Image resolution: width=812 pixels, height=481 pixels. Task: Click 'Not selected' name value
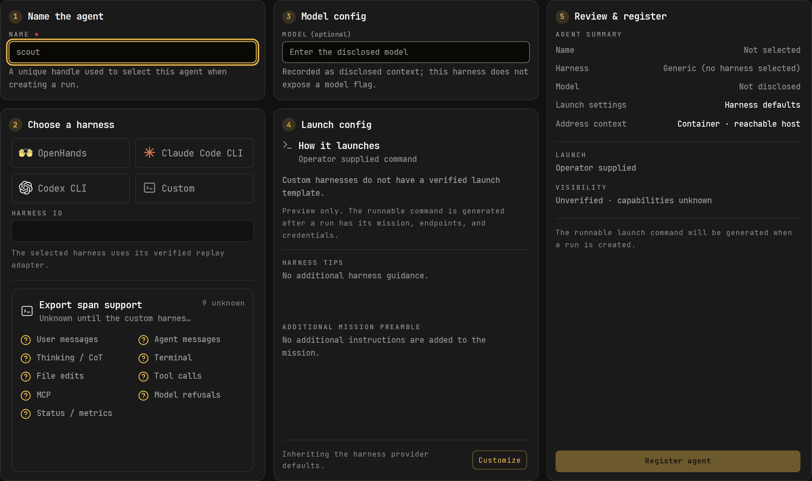pyautogui.click(x=772, y=50)
